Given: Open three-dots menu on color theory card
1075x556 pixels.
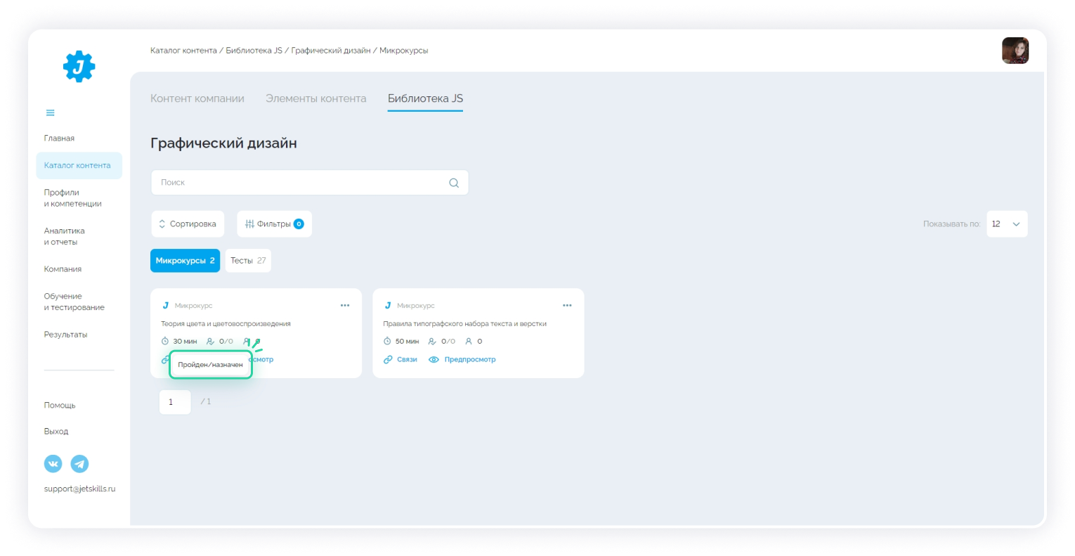Looking at the screenshot, I should point(345,306).
